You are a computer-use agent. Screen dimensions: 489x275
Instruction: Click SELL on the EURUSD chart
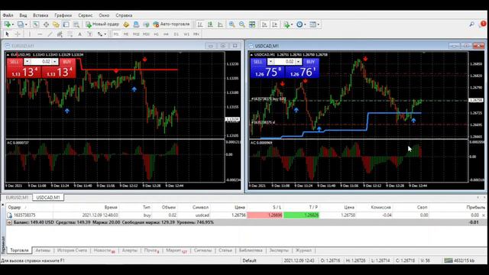click(15, 62)
